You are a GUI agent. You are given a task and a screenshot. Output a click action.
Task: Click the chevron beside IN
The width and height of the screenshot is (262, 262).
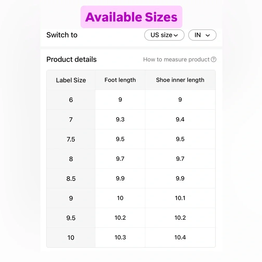pyautogui.click(x=208, y=35)
